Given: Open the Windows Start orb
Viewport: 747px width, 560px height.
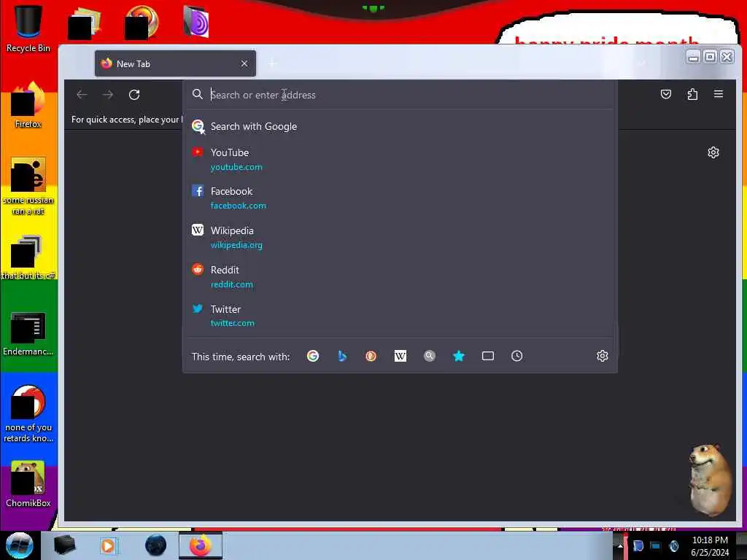Looking at the screenshot, I should [x=20, y=545].
